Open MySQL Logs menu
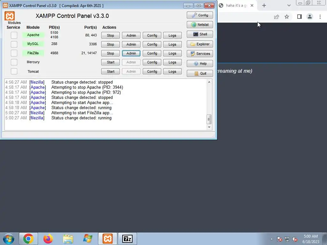 pyautogui.click(x=172, y=44)
